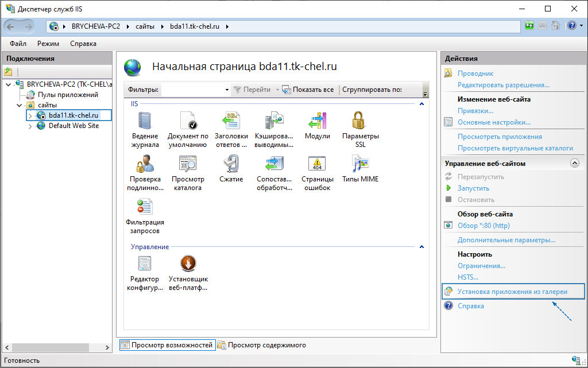Click Установка приложения из галереи link
The width and height of the screenshot is (588, 368).
pos(512,292)
